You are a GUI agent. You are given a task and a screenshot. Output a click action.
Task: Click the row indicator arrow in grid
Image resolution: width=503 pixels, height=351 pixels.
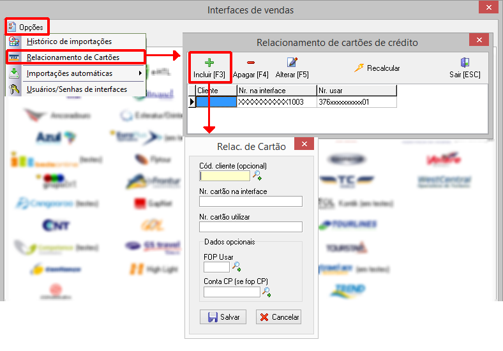pyautogui.click(x=192, y=102)
